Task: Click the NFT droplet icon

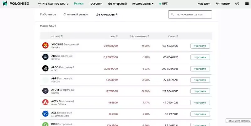Action: 160,3
